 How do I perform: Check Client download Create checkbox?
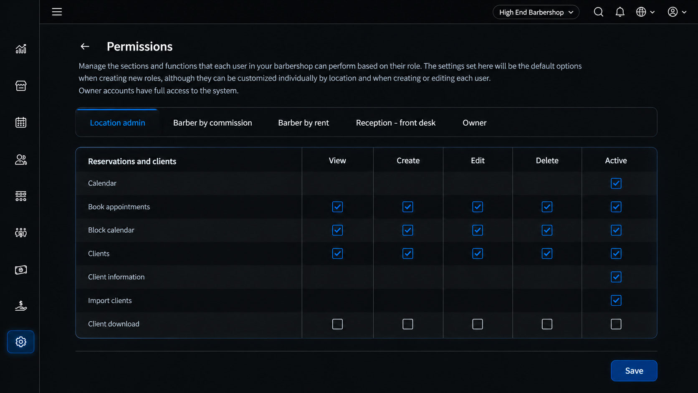pyautogui.click(x=408, y=324)
